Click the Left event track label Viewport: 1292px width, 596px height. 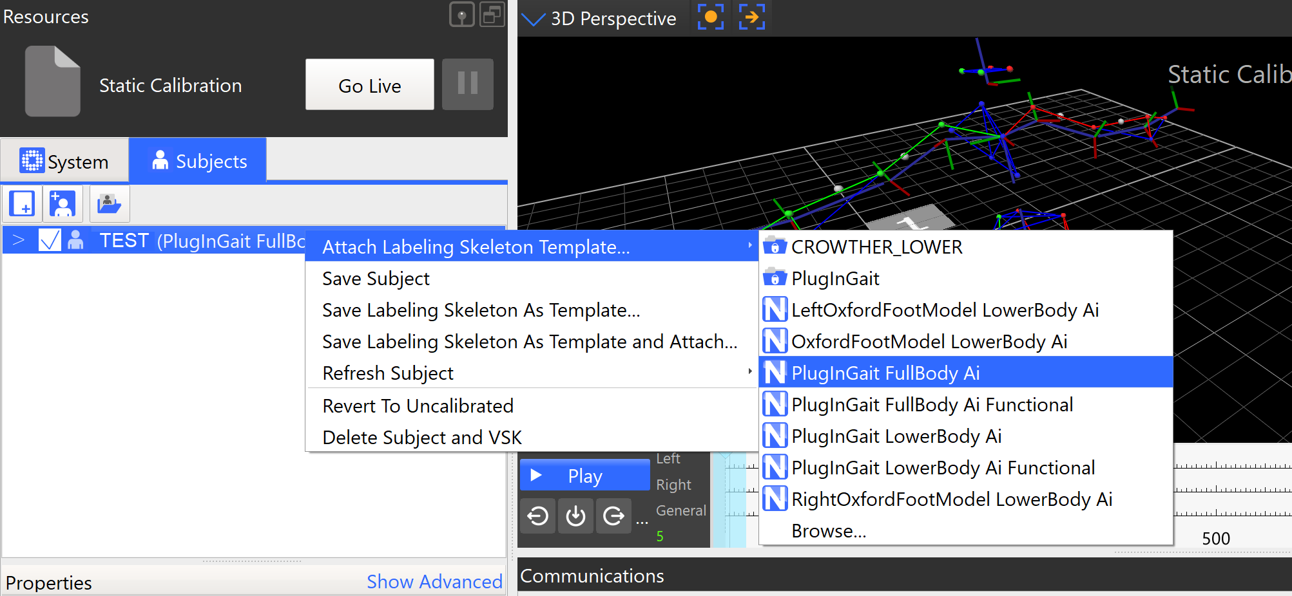point(668,458)
